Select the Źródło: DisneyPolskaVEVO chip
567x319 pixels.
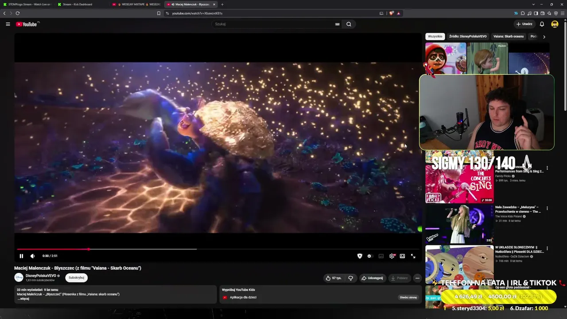tap(468, 36)
